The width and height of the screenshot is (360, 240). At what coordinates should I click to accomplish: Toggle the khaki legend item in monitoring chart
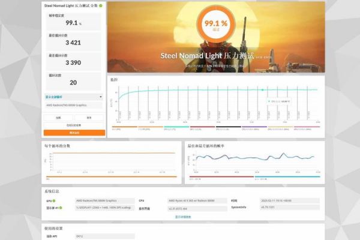point(280,128)
